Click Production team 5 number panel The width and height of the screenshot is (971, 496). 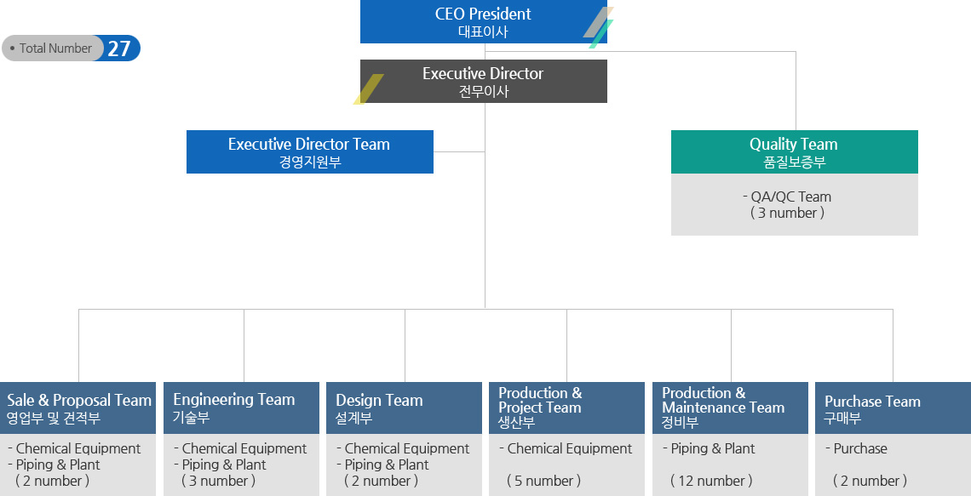pyautogui.click(x=566, y=465)
